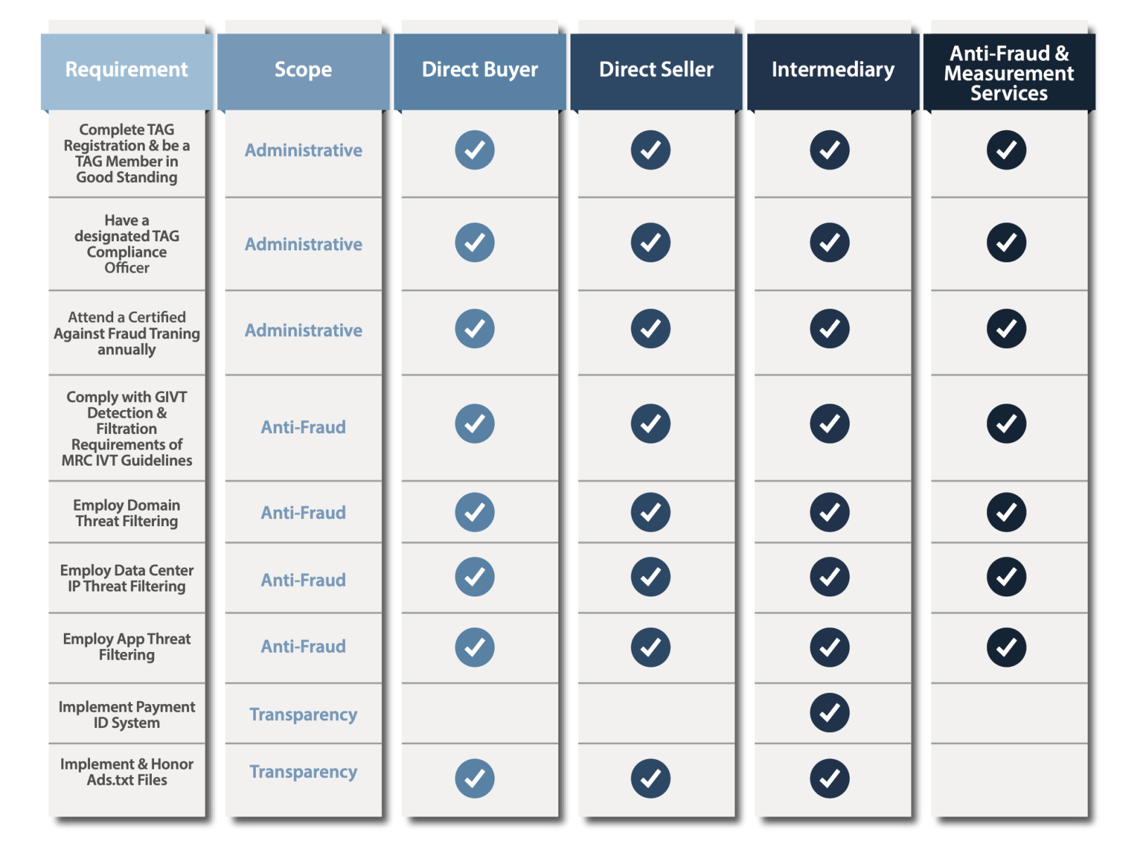Click Direct Buyer checkmark for Domain Threat Filtering
1146x844 pixels.
click(475, 512)
